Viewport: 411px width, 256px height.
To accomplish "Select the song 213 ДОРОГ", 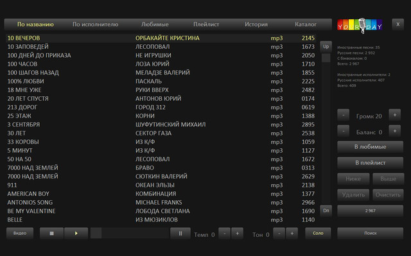I will click(x=161, y=107).
